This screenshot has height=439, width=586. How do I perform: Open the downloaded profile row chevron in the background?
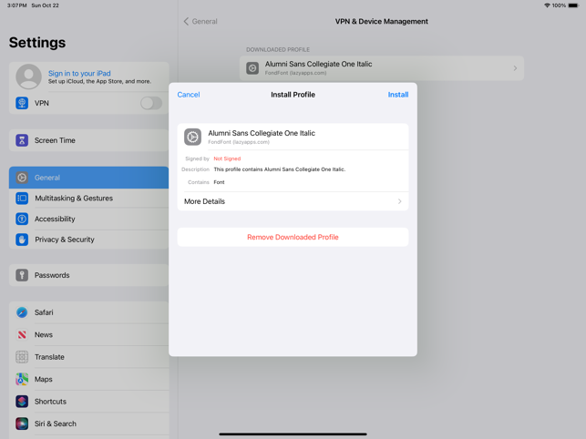point(515,68)
